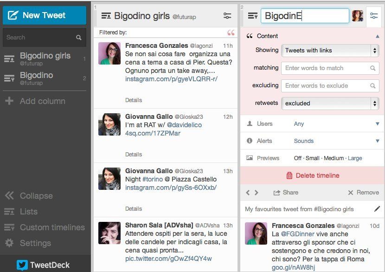Click Giovanna Gallo avatar in 13h tweet
The height and width of the screenshot is (272, 385).
[109, 179]
